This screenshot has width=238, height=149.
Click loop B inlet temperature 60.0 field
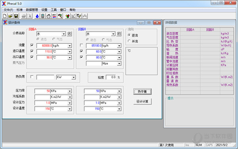[94, 52]
